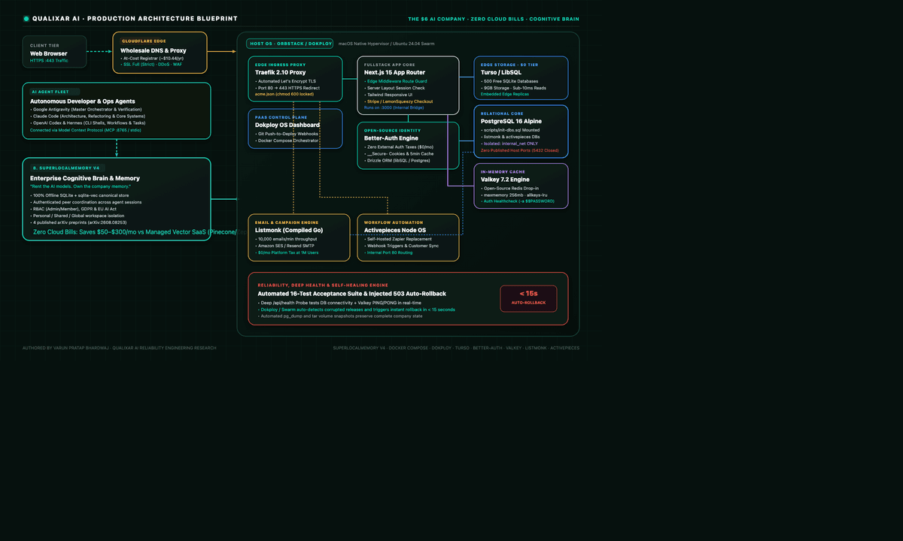The image size is (903, 541).
Task: Click '500 Free SQLite Databases' bullet
Action: (510, 81)
